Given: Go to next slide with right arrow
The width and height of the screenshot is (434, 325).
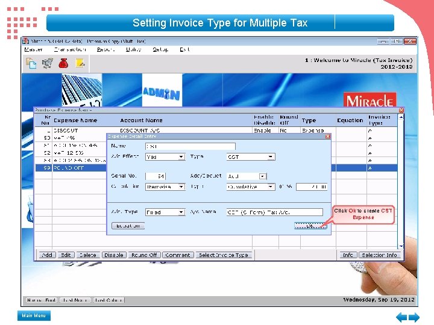Looking at the screenshot, I should (414, 317).
